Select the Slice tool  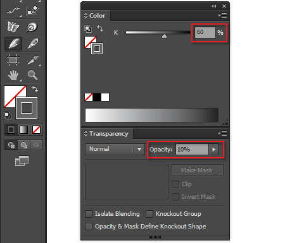coord(33,60)
